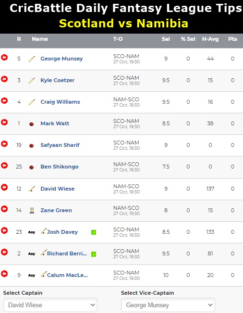Click the bat icon beside Craig Williams
The width and height of the screenshot is (243, 313).
pyautogui.click(x=32, y=102)
